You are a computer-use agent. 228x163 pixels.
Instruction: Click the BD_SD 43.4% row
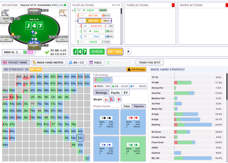pos(187,158)
